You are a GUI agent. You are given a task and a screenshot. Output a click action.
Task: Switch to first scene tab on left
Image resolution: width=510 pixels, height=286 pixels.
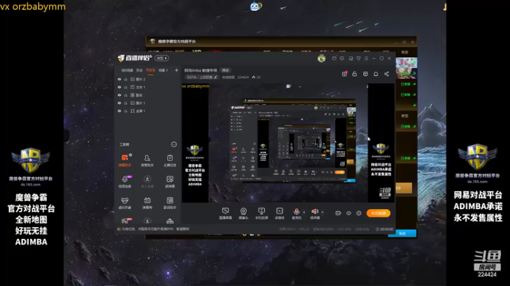click(x=127, y=70)
